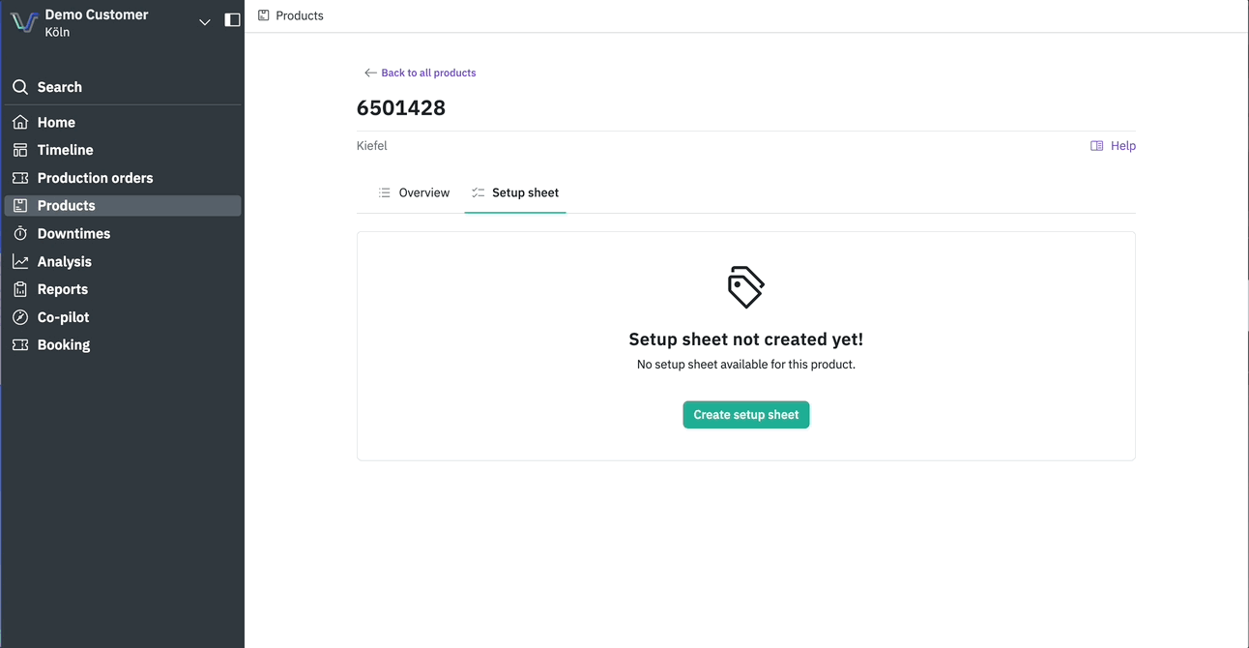Click the Demo Customer logo icon

[x=24, y=22]
